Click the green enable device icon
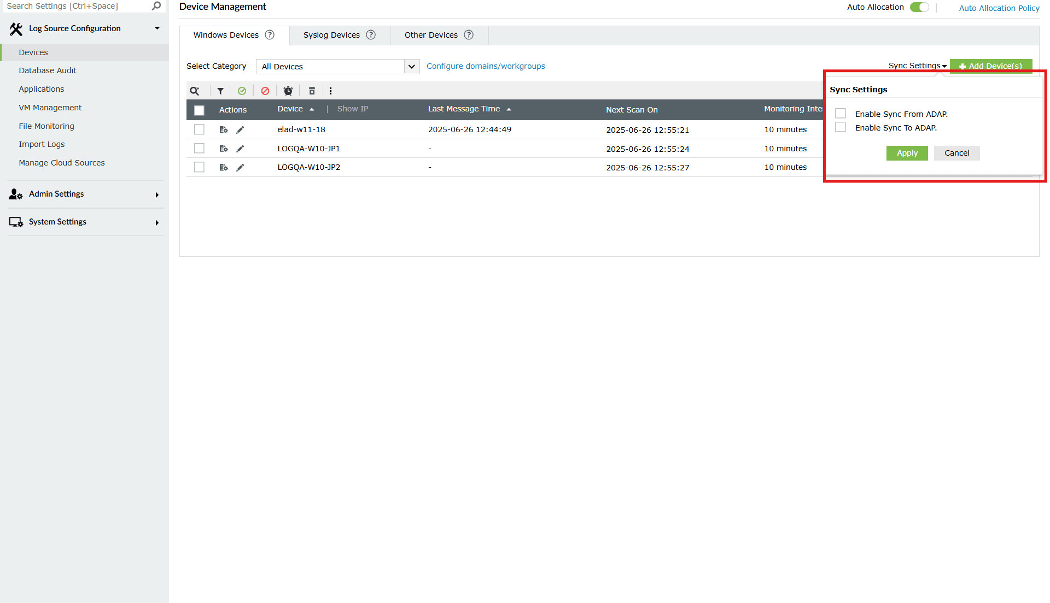This screenshot has width=1050, height=603. pos(242,91)
